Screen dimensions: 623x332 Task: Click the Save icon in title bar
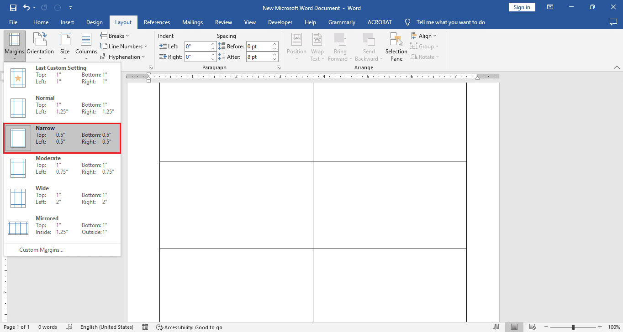point(13,8)
